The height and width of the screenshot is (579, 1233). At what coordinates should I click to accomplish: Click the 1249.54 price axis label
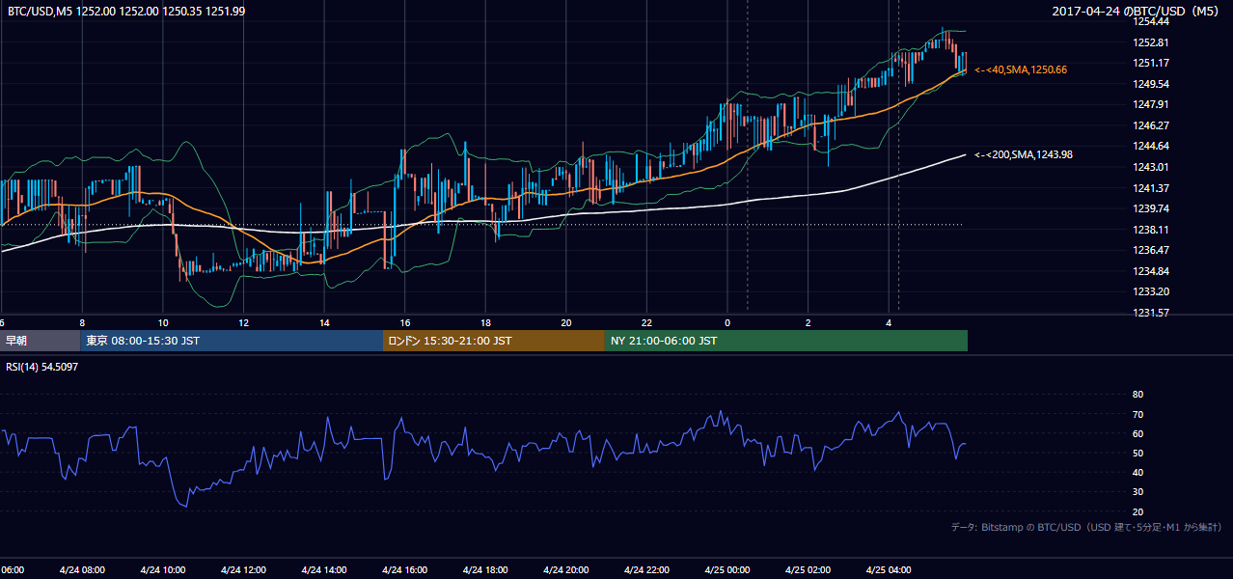(1151, 84)
